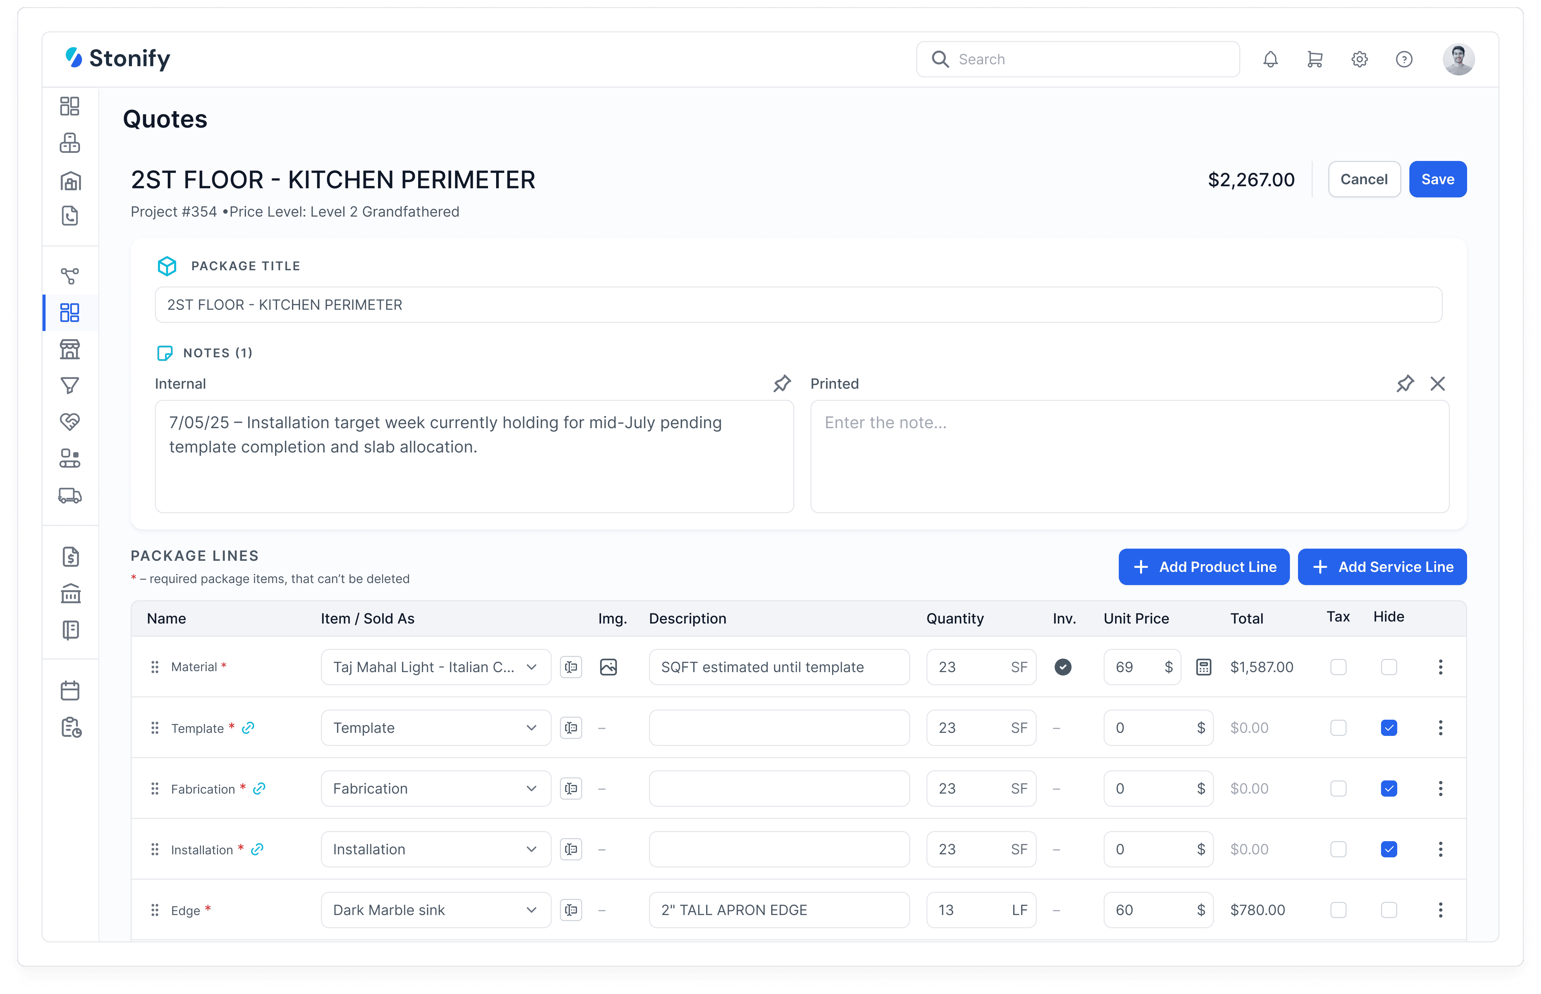Enable Tax on the Edge line

pos(1339,910)
